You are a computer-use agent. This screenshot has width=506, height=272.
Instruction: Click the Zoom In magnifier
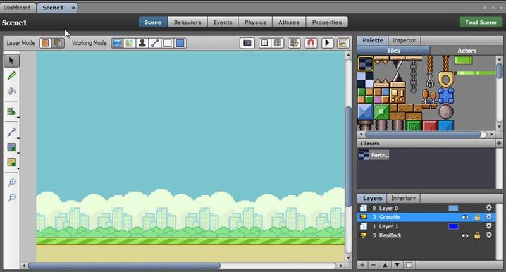(x=11, y=183)
